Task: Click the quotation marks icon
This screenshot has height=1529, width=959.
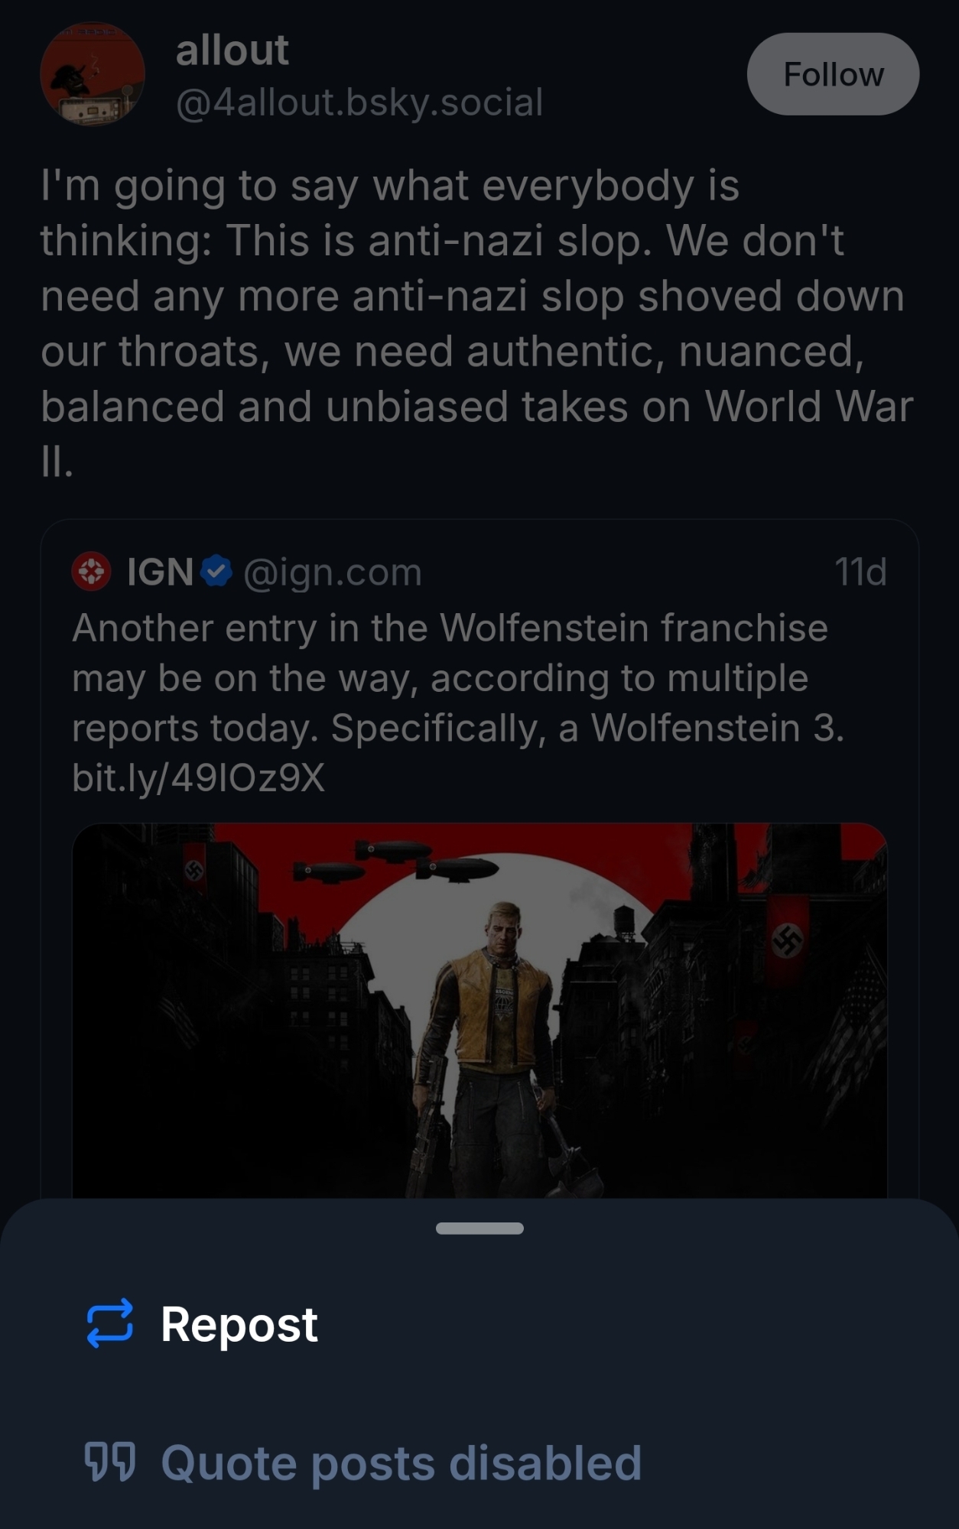Action: pyautogui.click(x=109, y=1462)
